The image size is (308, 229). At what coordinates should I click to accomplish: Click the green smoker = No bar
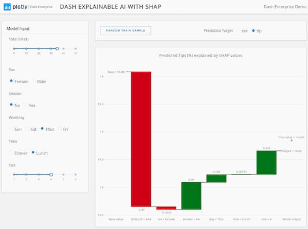coord(191,196)
